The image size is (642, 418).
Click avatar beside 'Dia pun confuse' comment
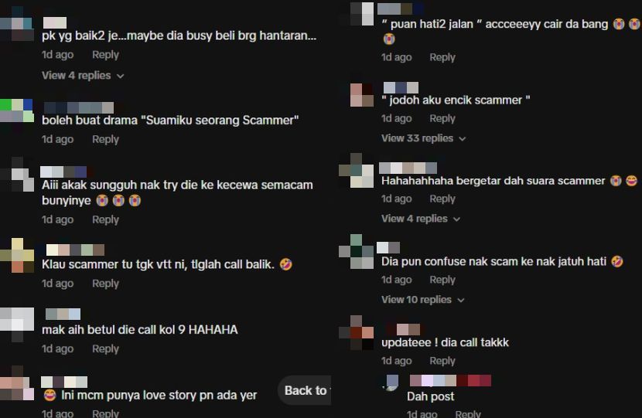(x=357, y=252)
